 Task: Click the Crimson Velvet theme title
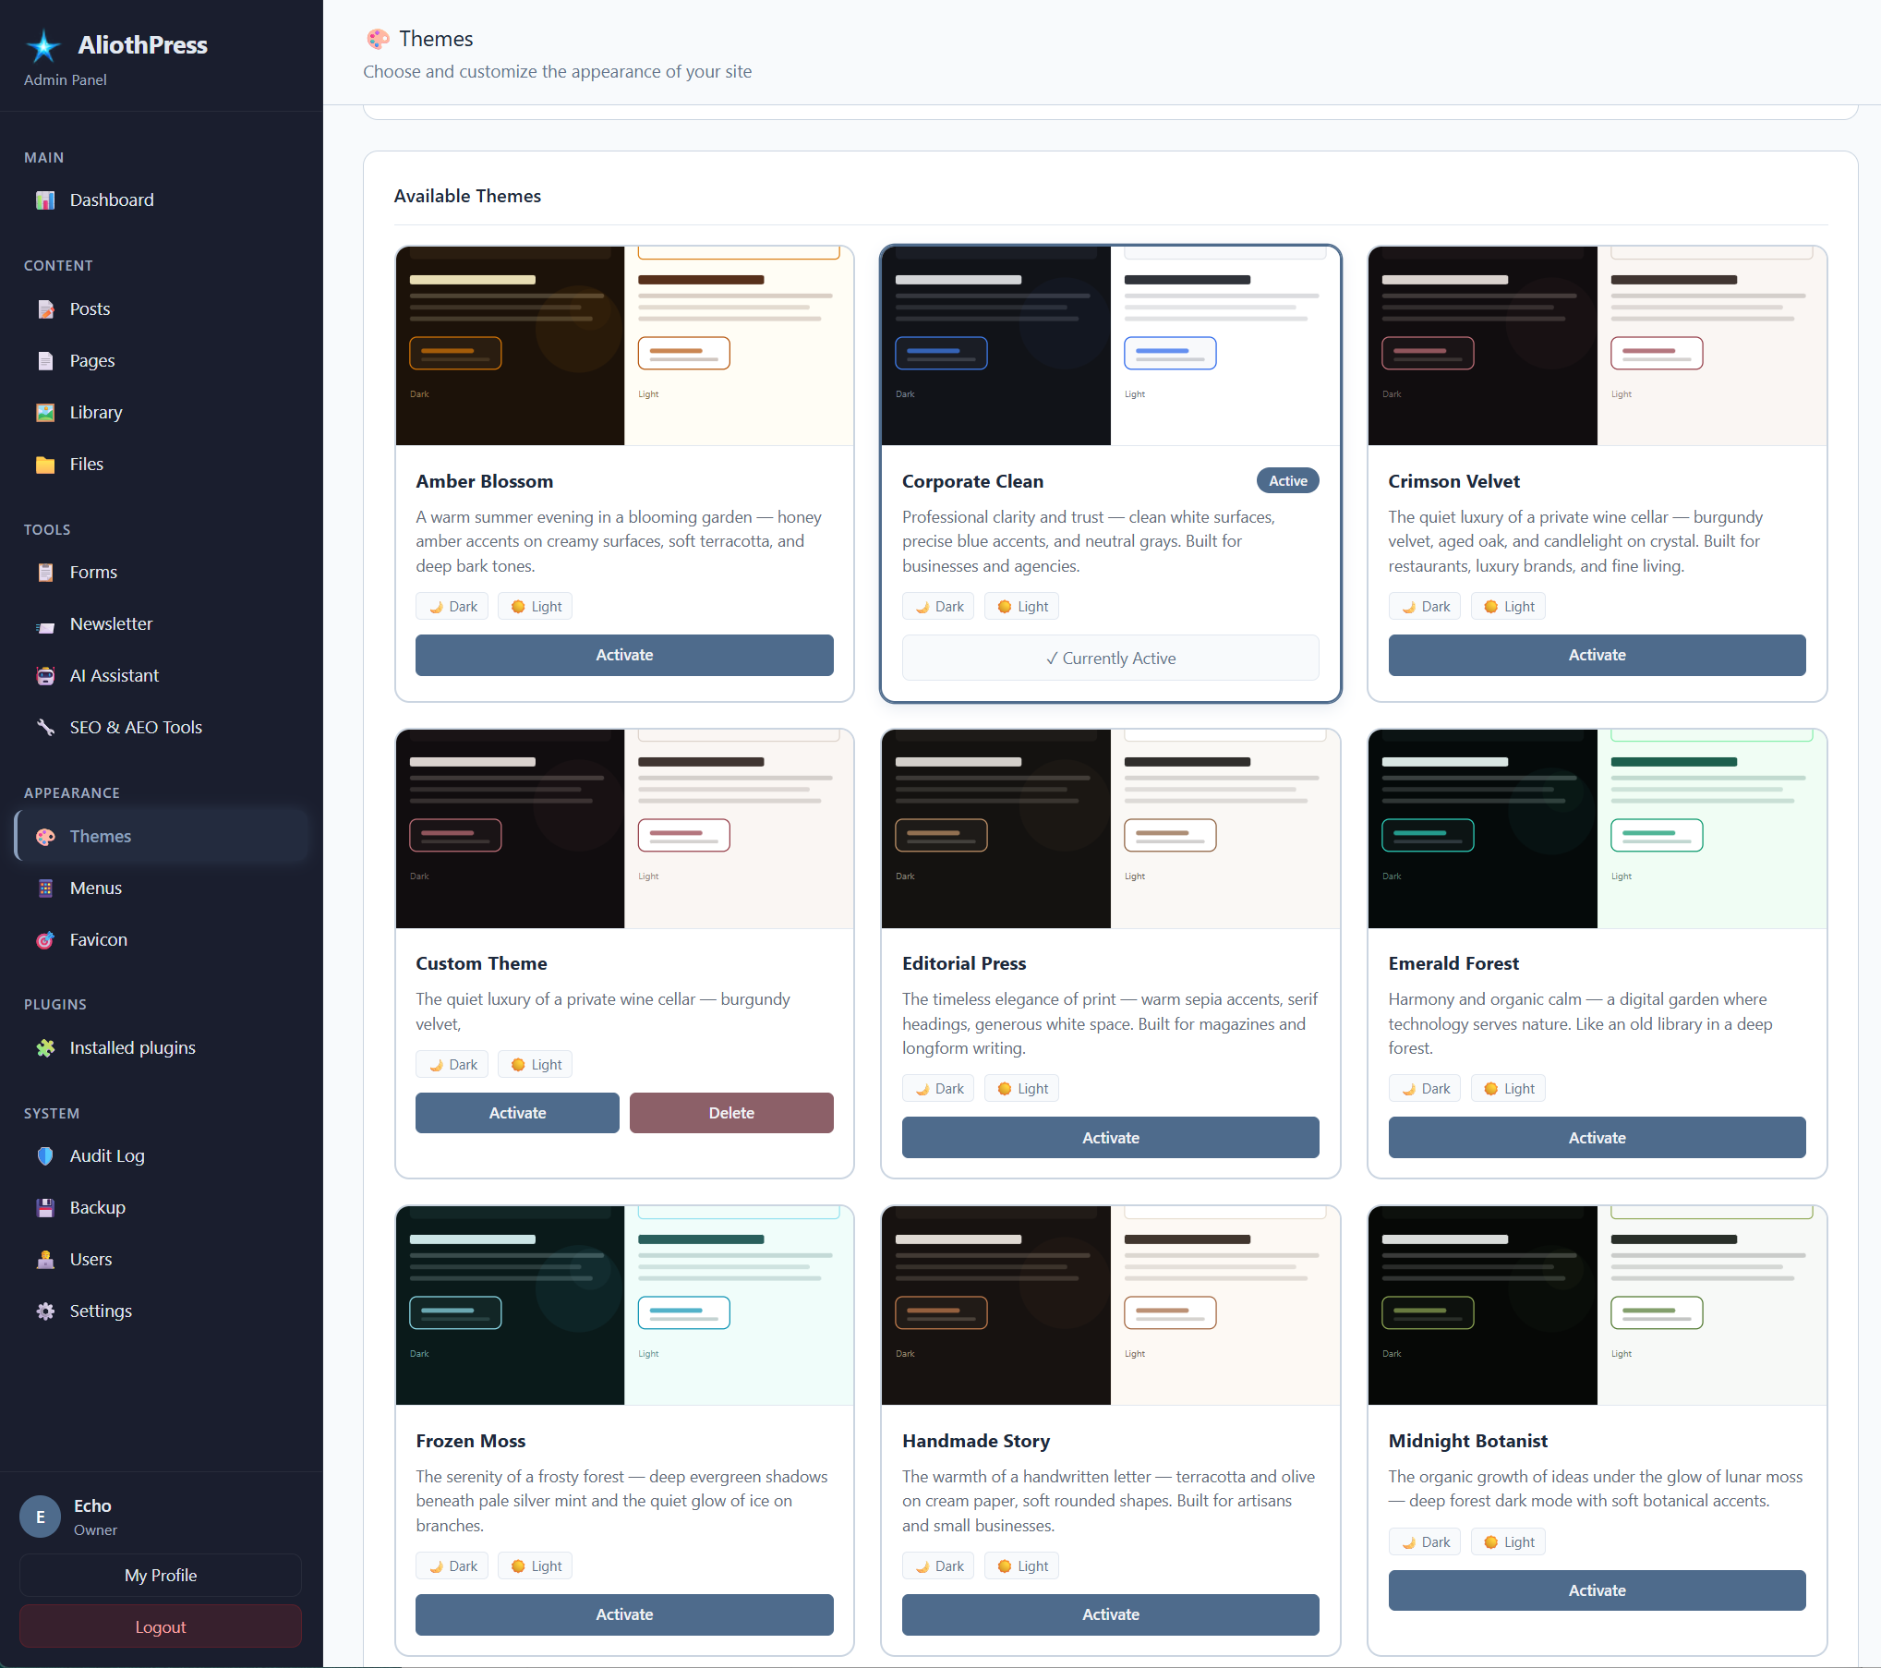point(1453,481)
